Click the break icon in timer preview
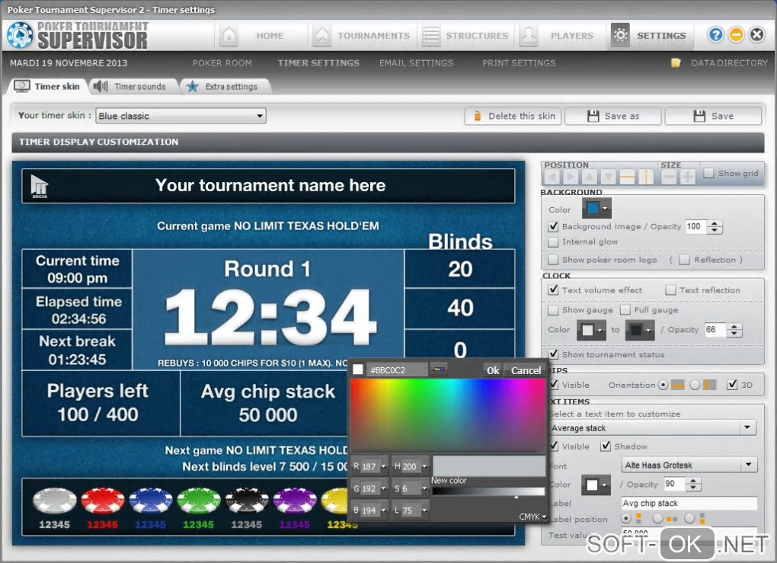This screenshot has height=563, width=777. (x=39, y=187)
